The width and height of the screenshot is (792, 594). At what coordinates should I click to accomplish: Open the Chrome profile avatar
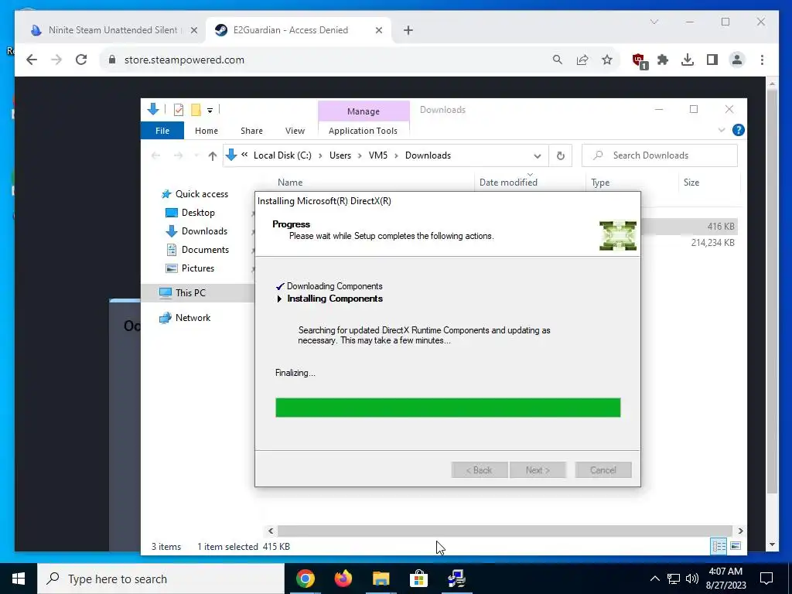tap(737, 60)
